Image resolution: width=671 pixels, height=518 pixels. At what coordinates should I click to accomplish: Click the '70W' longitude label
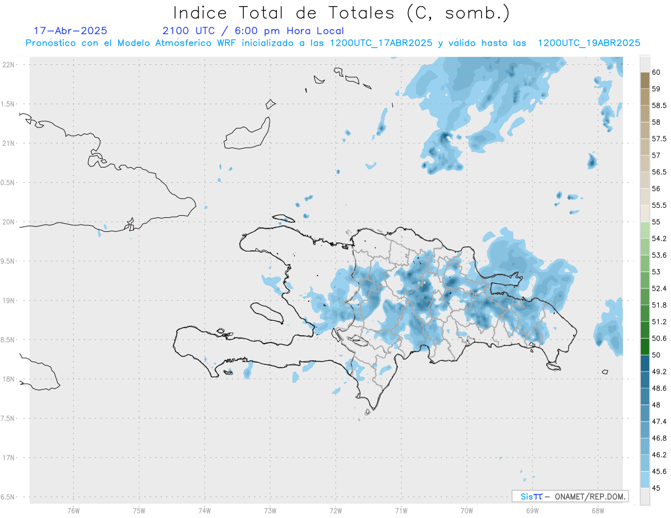pyautogui.click(x=467, y=510)
